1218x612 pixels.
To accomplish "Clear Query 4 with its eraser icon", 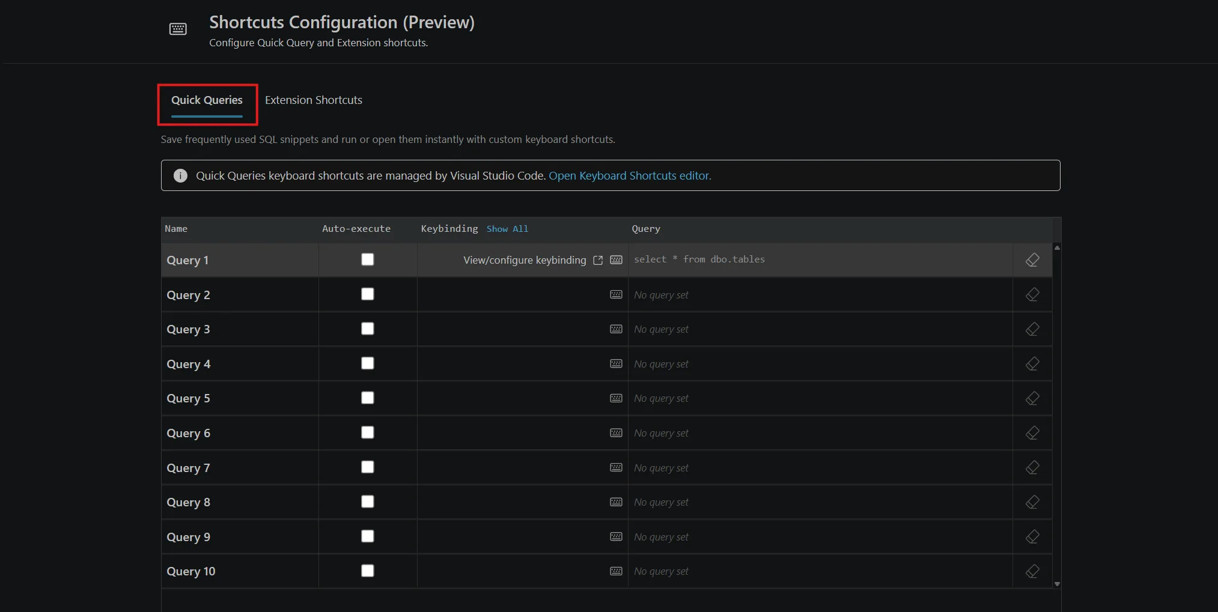I will (1032, 364).
